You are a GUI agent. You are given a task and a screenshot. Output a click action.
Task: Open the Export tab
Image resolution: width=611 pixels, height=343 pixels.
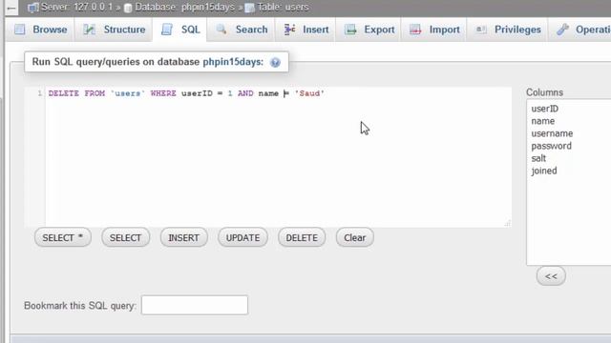369,30
